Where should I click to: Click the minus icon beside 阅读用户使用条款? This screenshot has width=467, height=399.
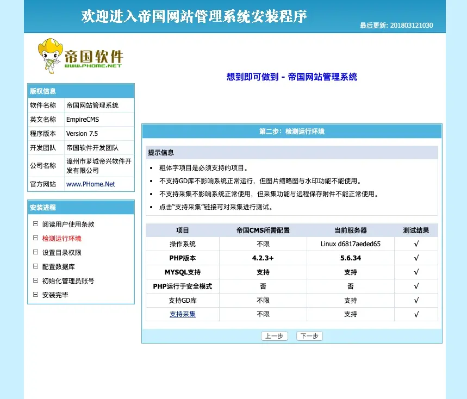tap(36, 223)
